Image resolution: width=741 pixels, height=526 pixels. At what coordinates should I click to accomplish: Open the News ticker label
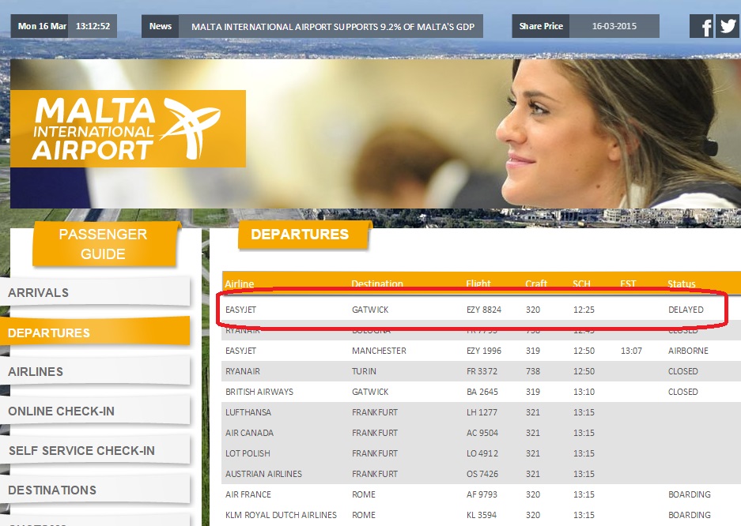point(161,26)
